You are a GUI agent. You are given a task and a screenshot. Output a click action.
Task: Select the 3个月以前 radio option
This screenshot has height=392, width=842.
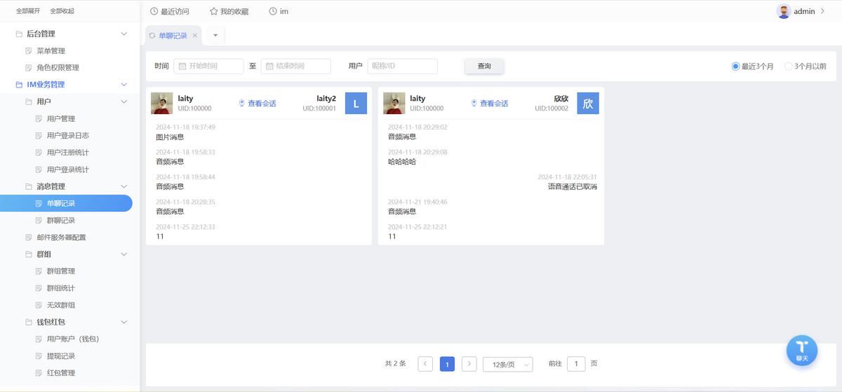789,66
